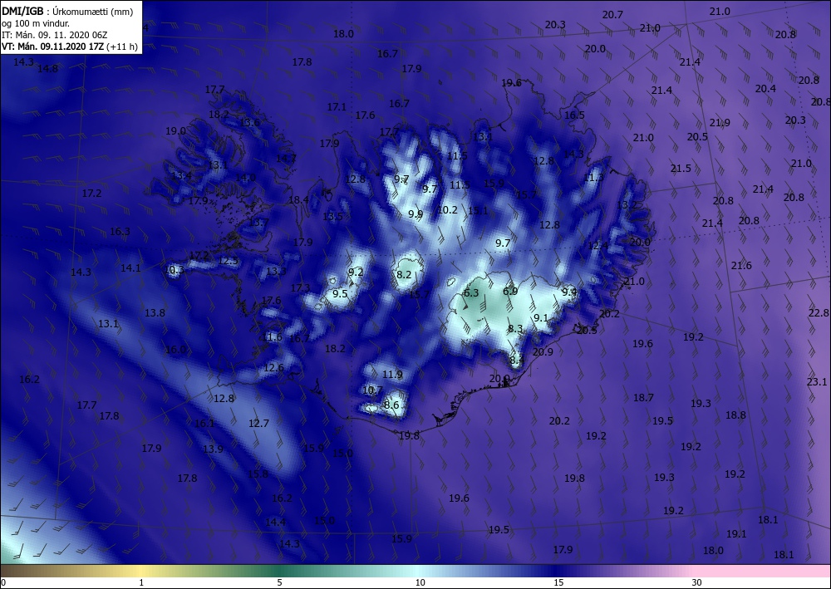Click the '6.9' value on the map
Screen dimensions: 831x589
pyautogui.click(x=510, y=291)
